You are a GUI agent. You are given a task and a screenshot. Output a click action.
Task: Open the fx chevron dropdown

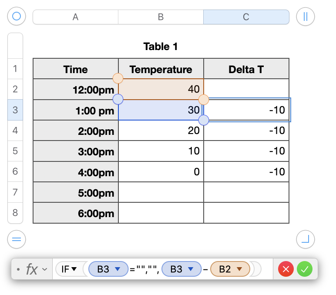click(44, 270)
